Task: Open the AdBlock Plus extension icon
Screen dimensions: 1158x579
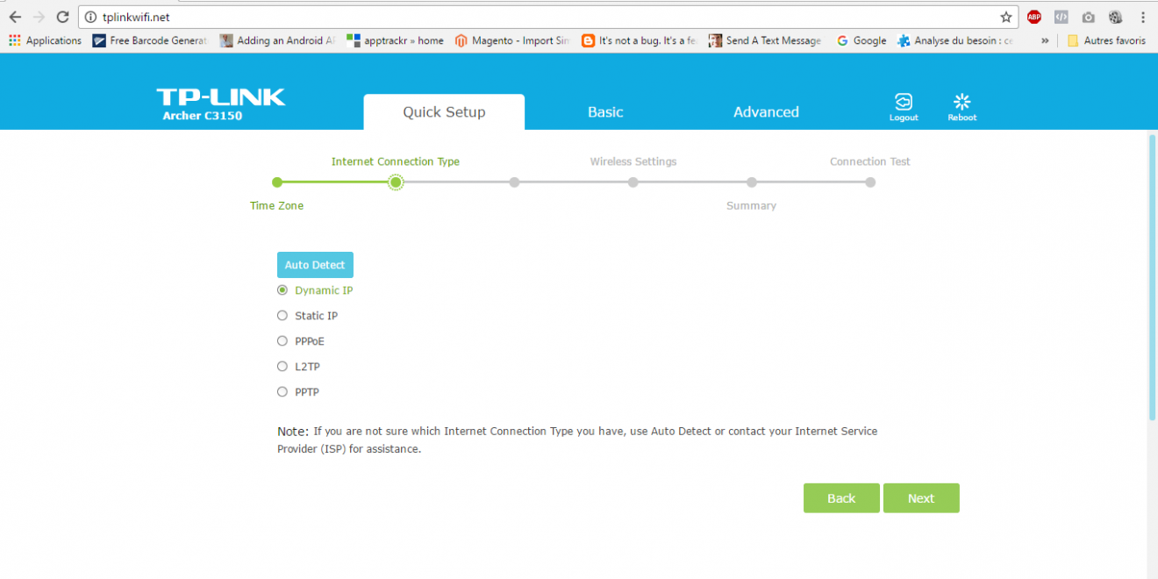Action: 1034,17
